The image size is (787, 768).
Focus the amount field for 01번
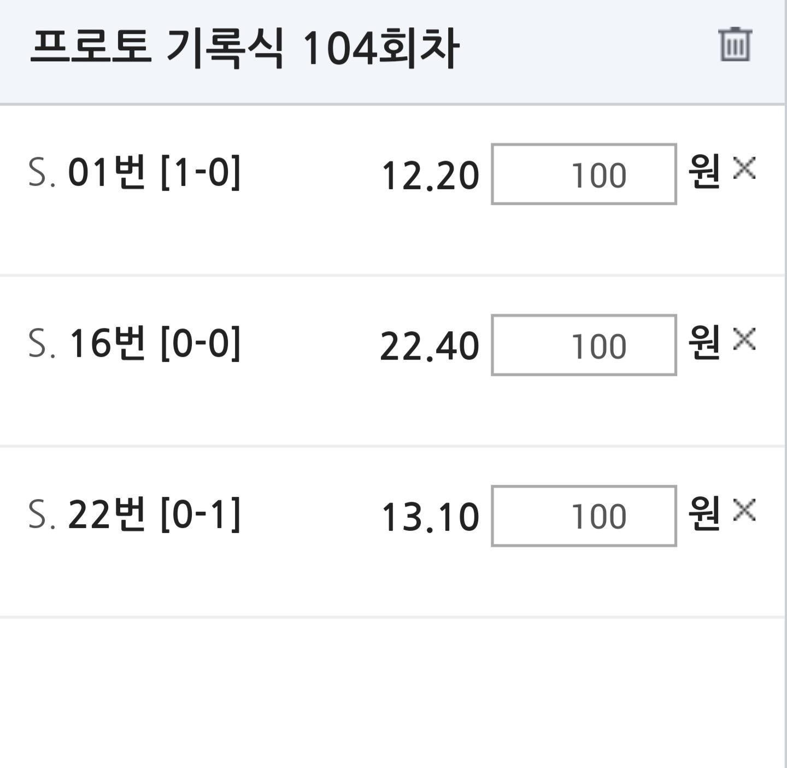584,174
